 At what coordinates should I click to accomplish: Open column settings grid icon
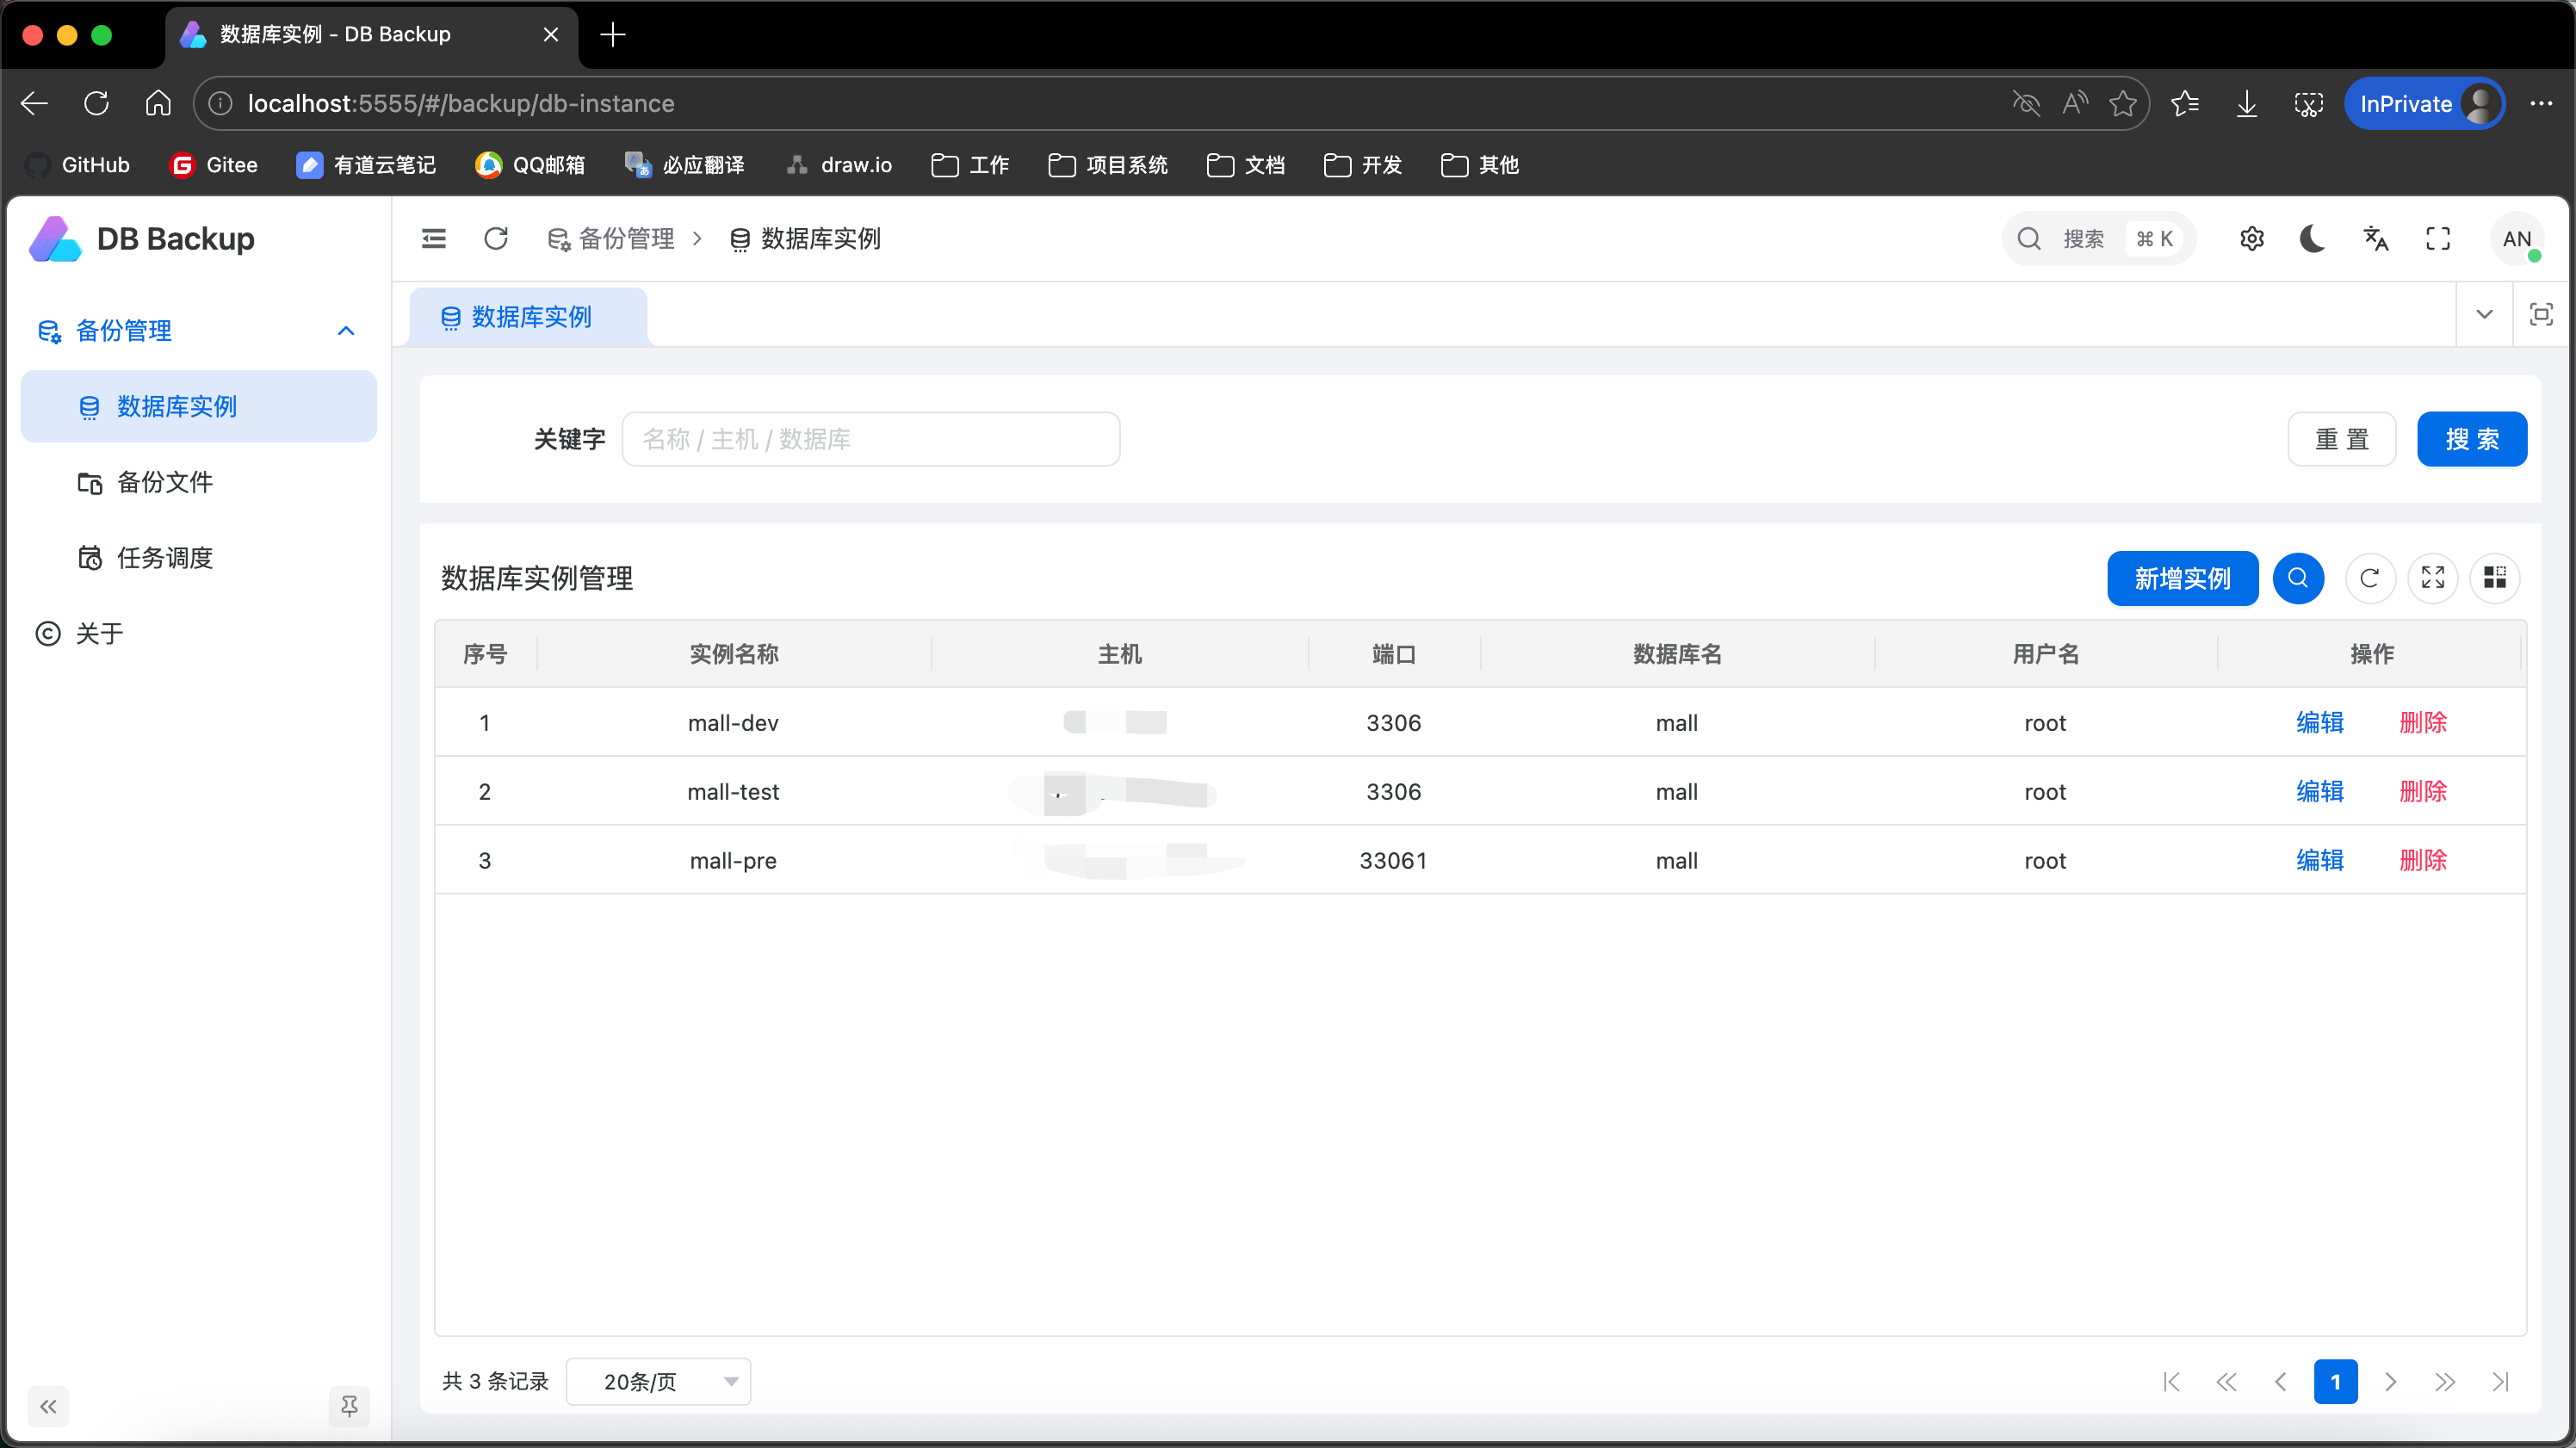click(x=2494, y=578)
